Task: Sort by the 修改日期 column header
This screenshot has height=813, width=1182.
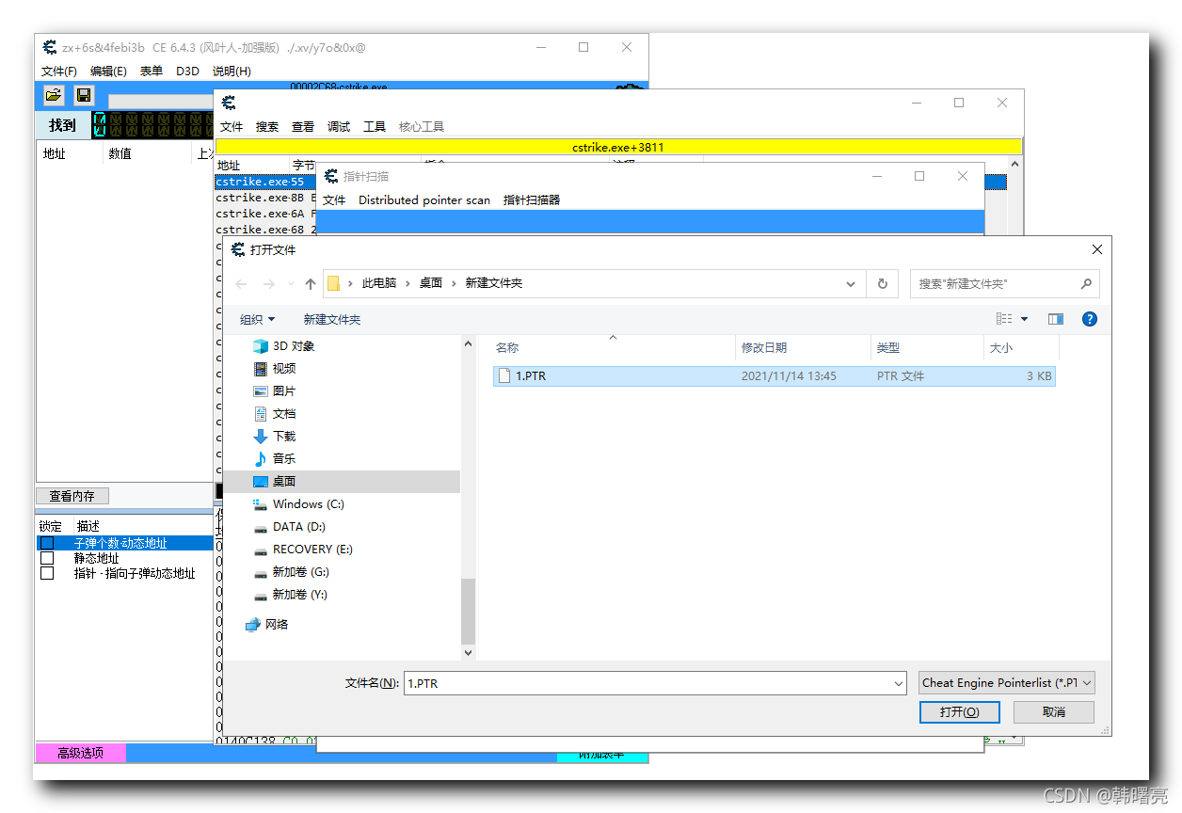Action: tap(803, 348)
